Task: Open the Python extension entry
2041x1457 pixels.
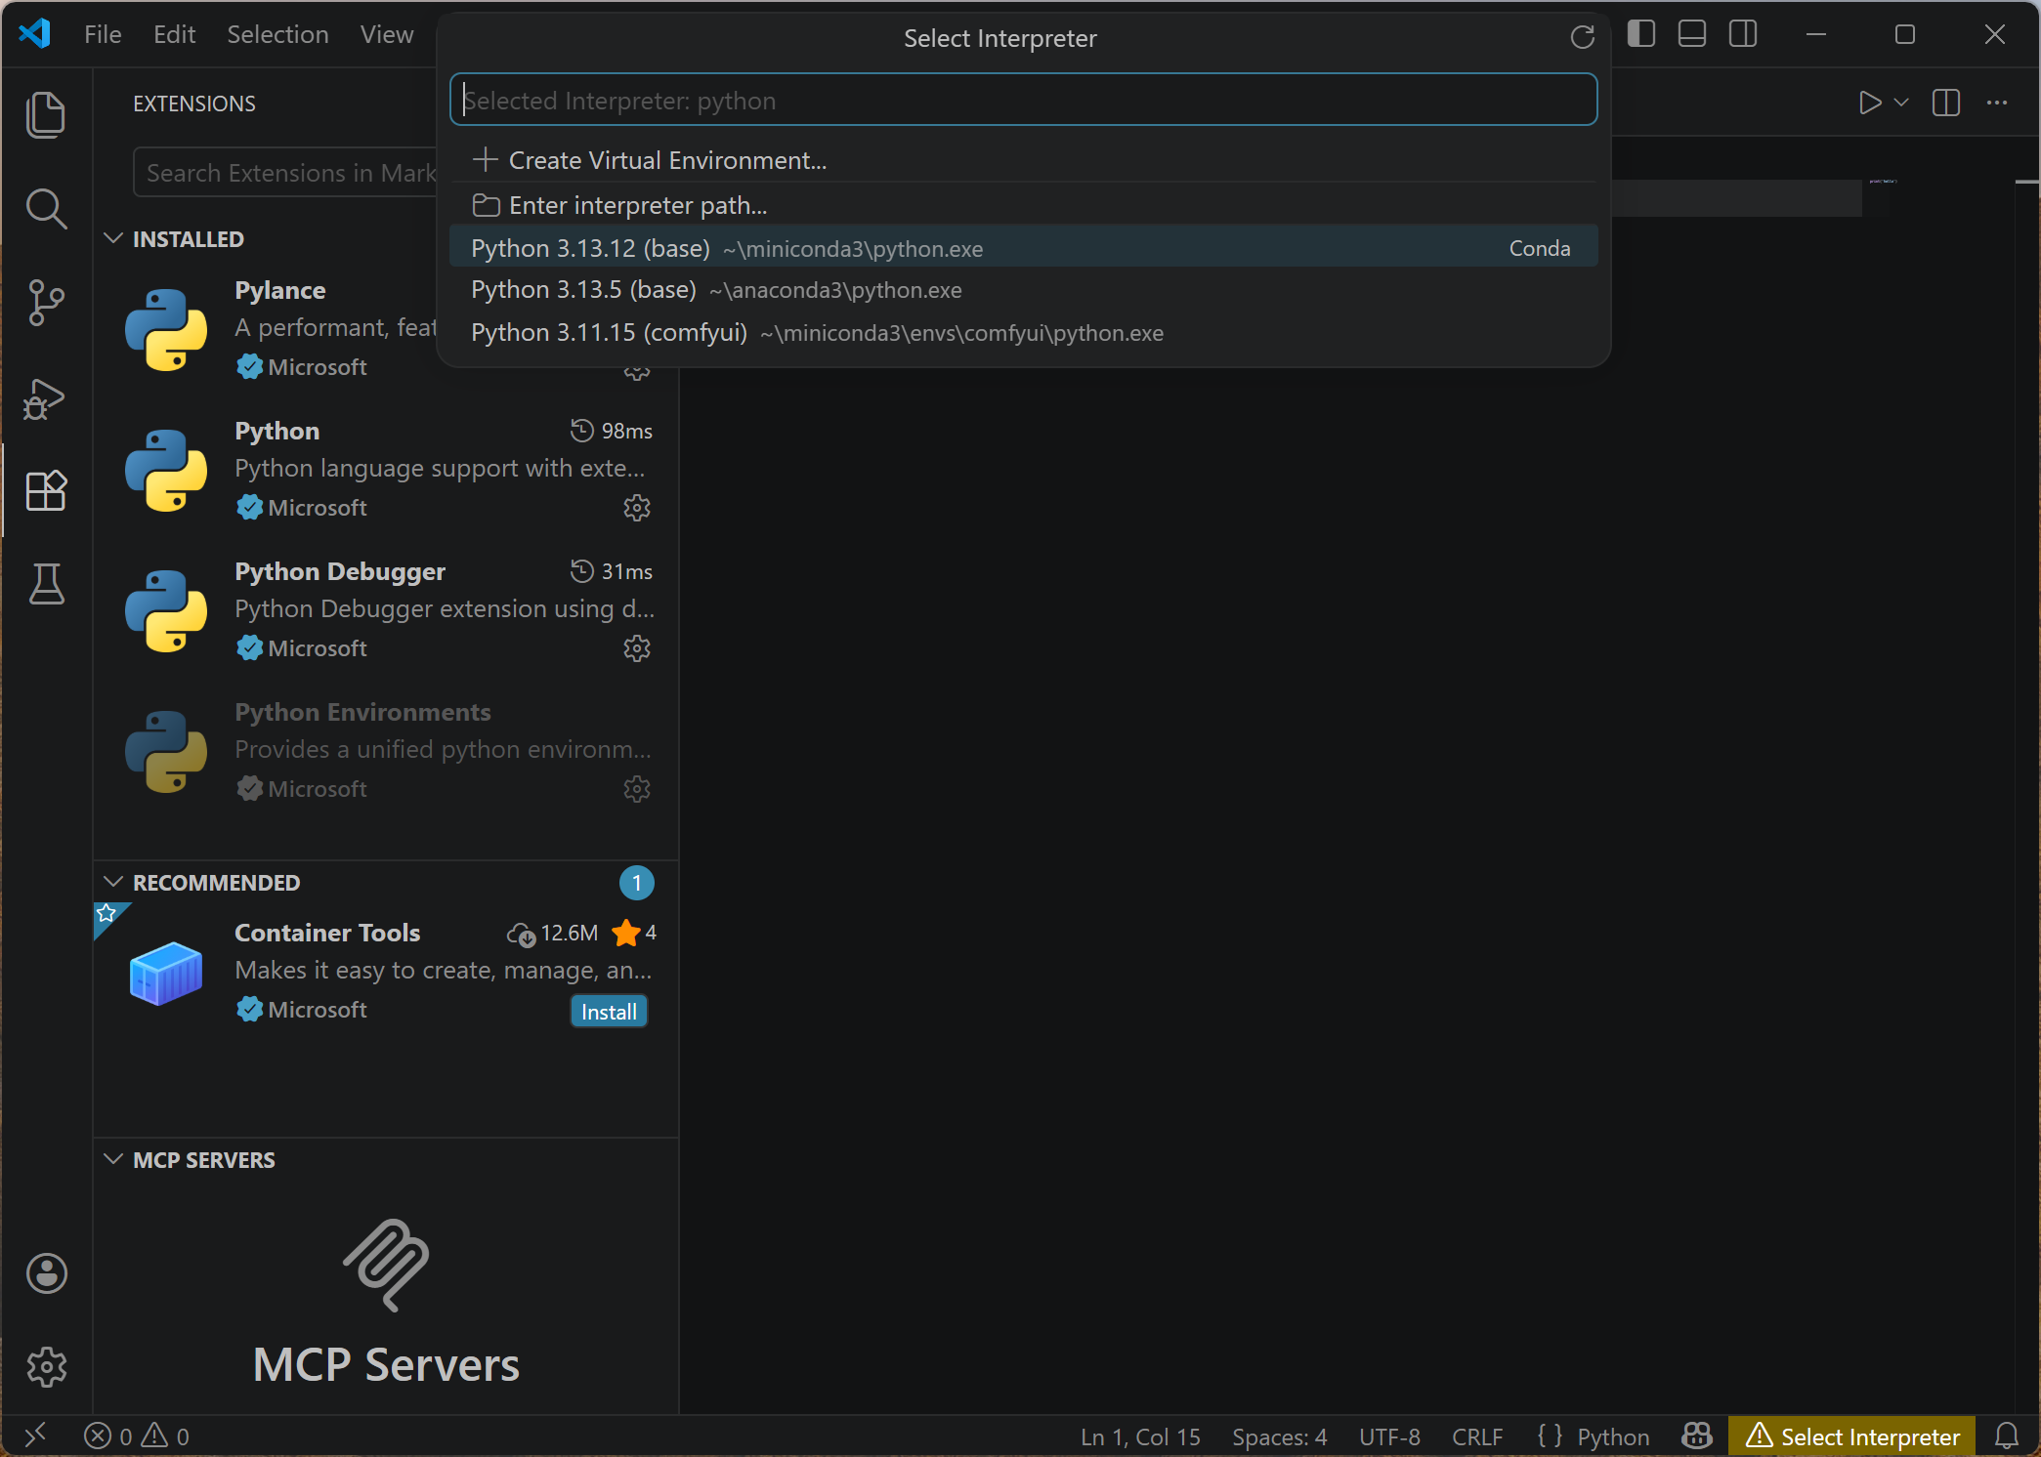Action: click(x=386, y=469)
